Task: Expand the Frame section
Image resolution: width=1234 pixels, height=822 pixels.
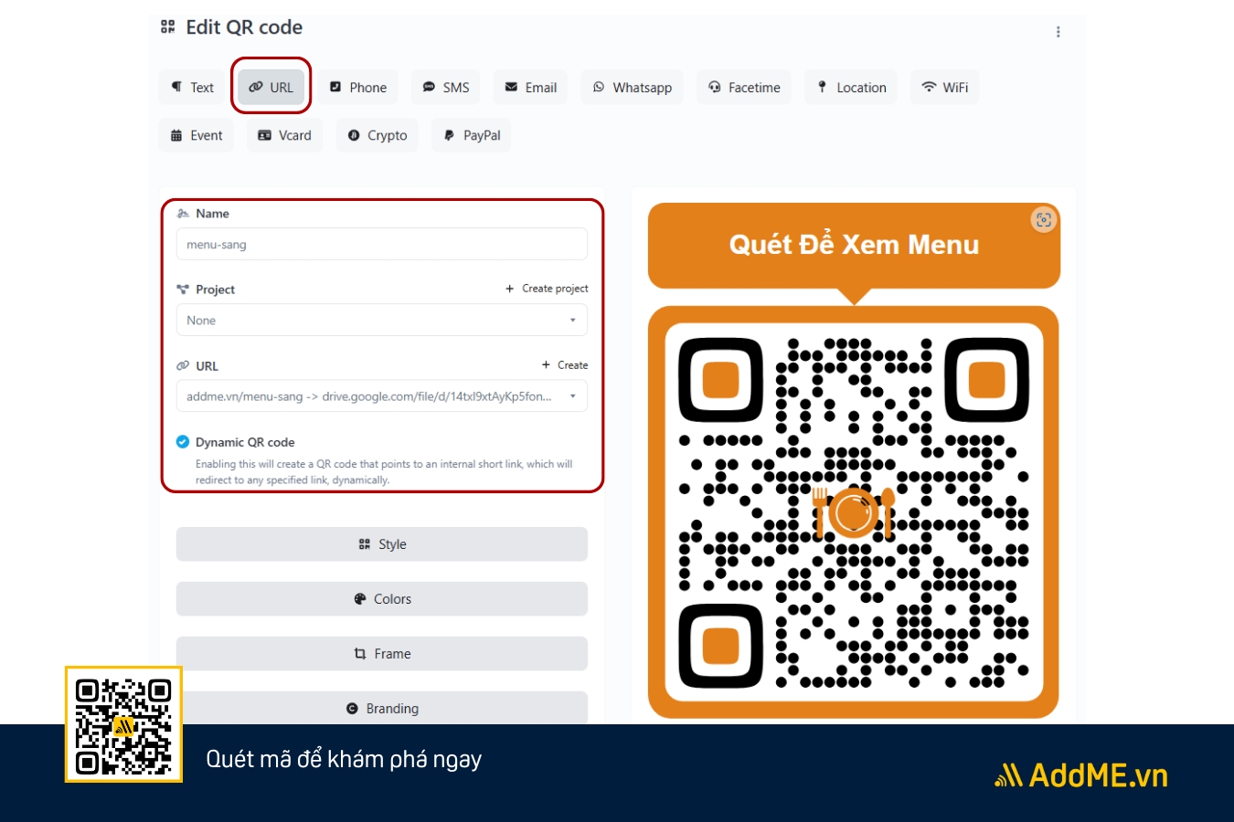Action: click(381, 654)
